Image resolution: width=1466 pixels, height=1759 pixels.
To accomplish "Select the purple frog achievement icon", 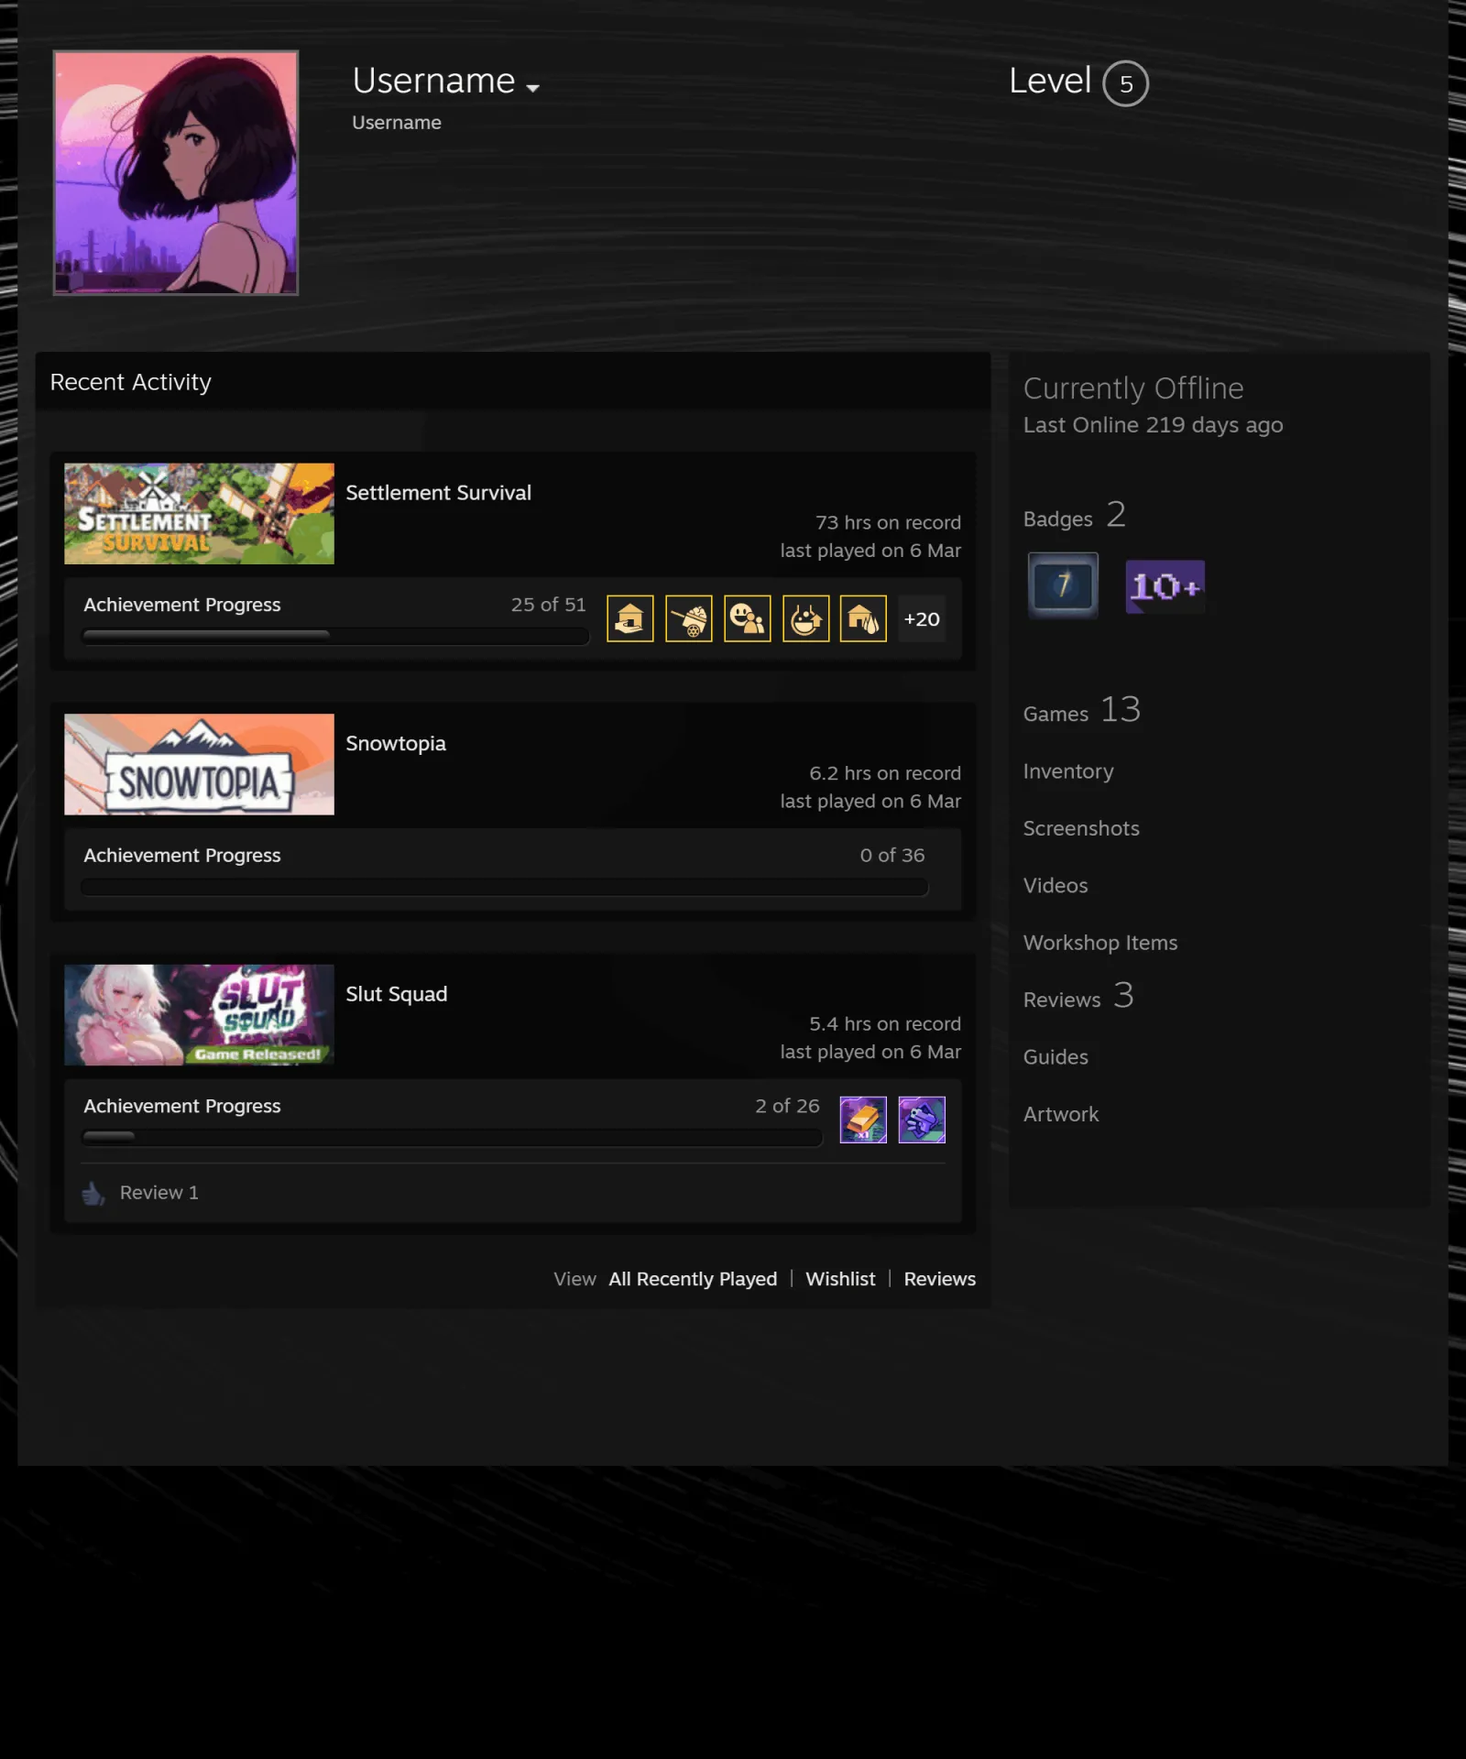I will (922, 1120).
